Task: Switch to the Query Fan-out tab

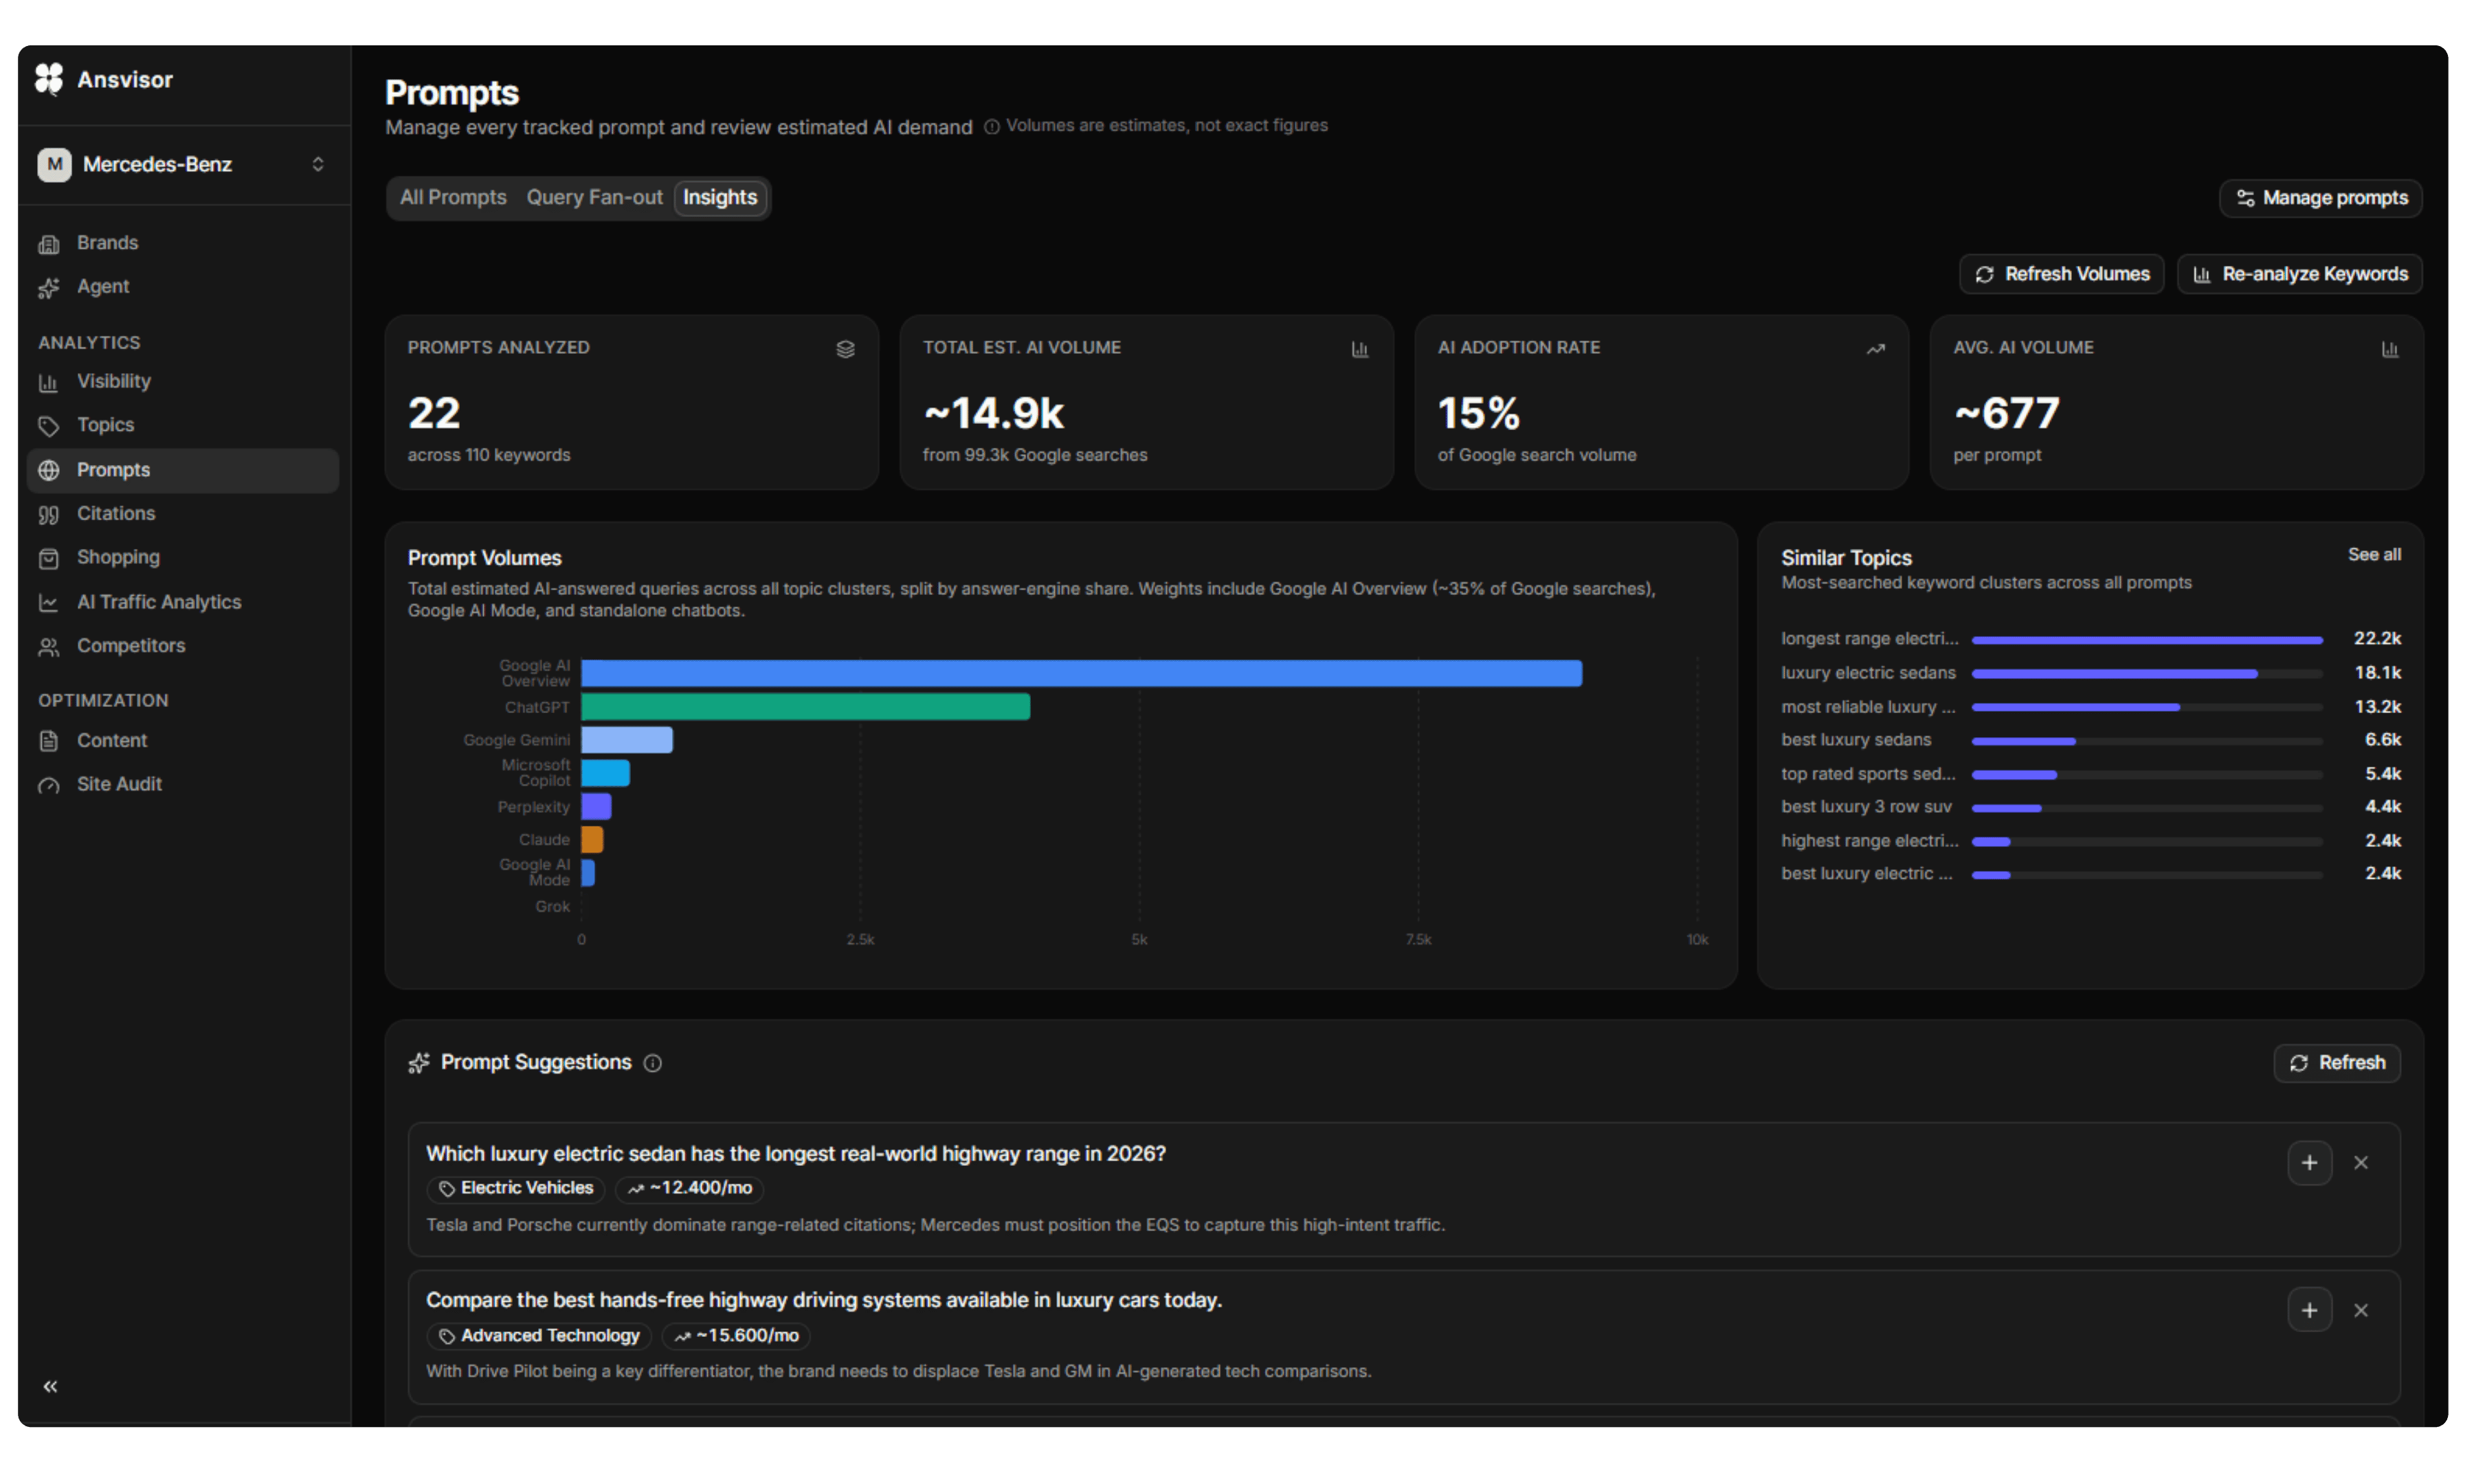Action: pos(594,198)
